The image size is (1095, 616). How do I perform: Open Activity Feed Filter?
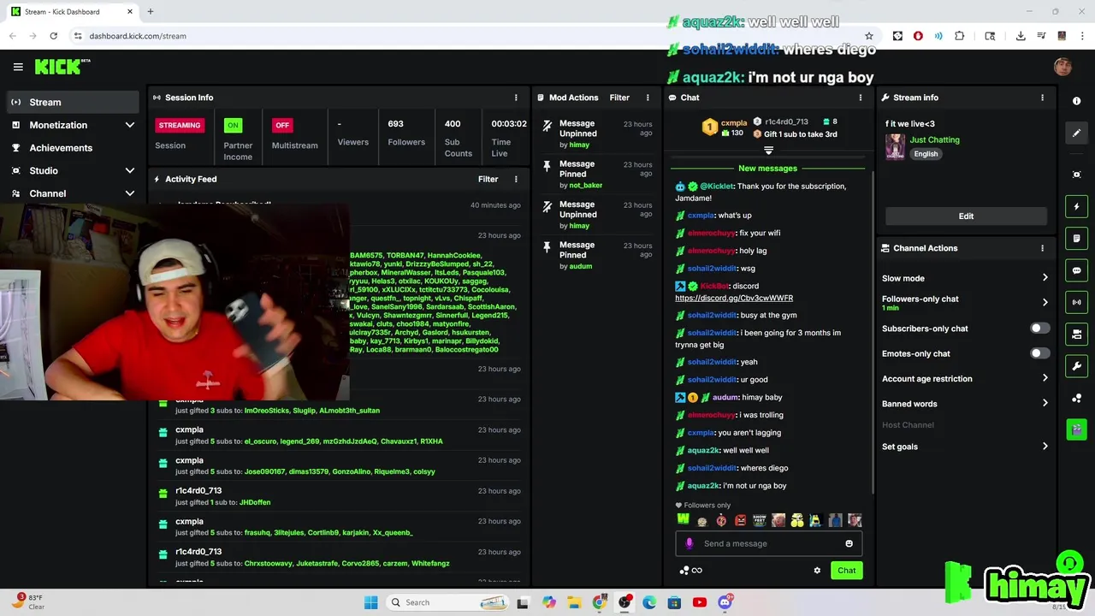pyautogui.click(x=488, y=179)
